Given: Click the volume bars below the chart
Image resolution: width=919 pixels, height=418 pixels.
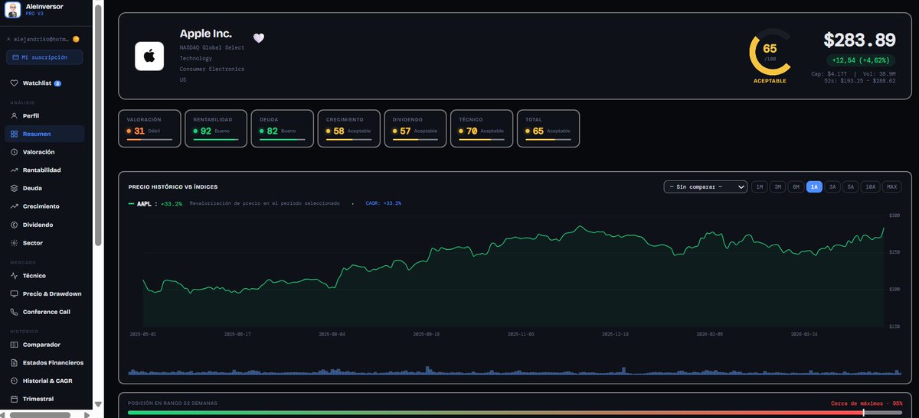Looking at the screenshot, I should [515, 371].
